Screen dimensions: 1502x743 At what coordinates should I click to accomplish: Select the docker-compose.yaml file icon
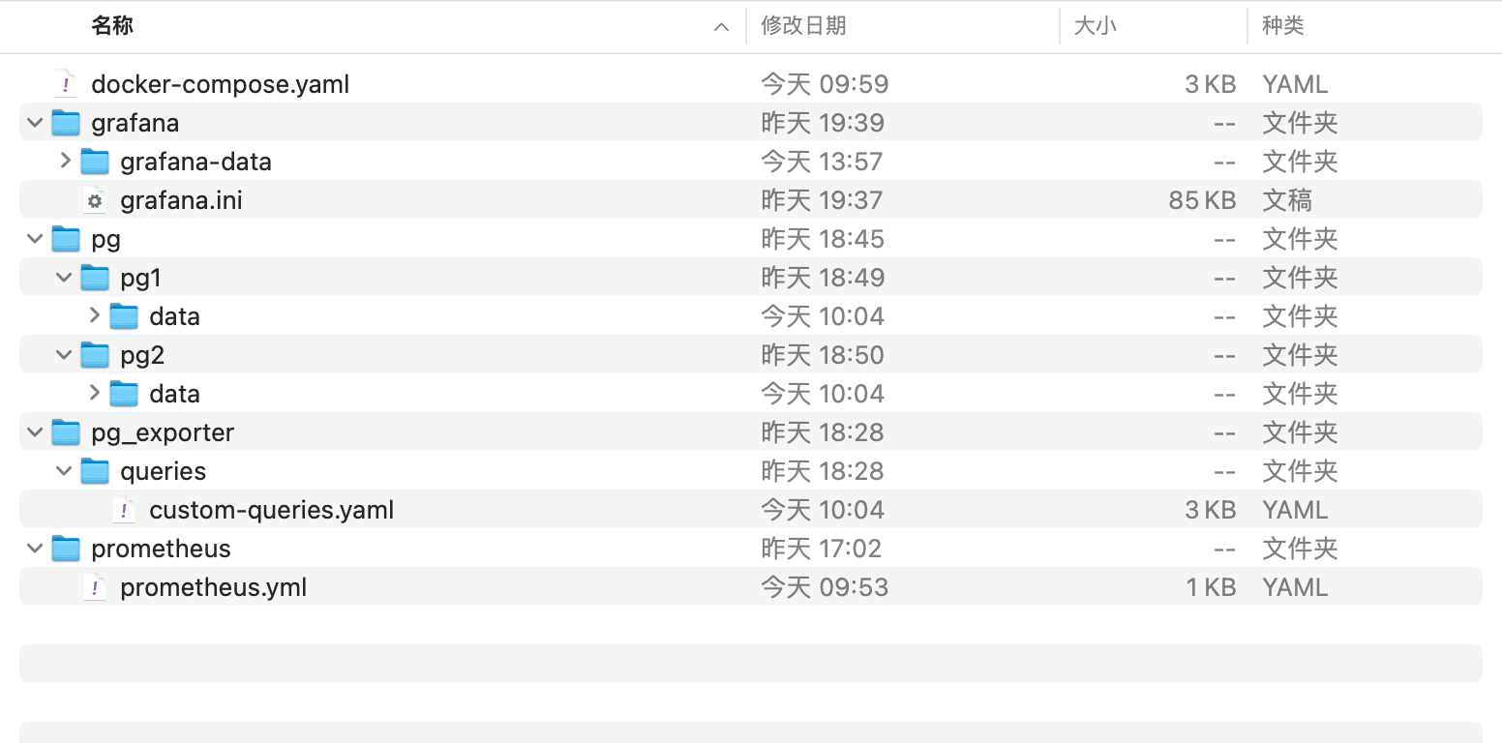(65, 84)
